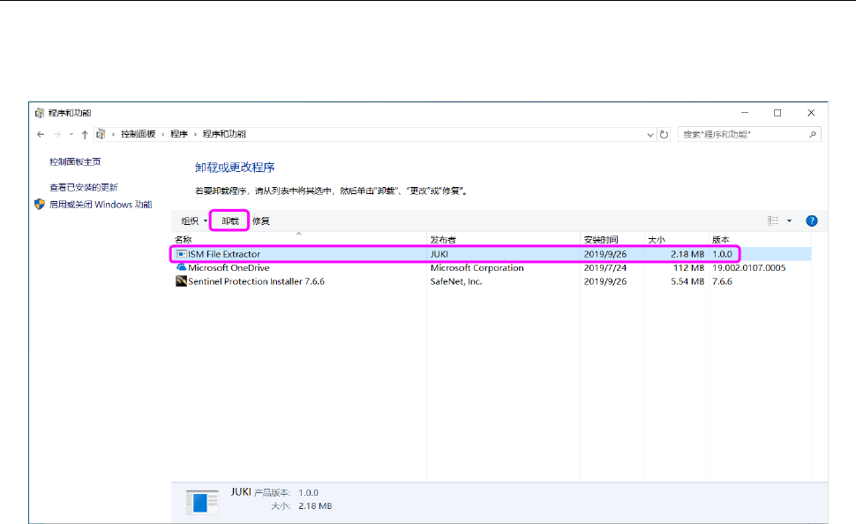
Task: Expand the view options dropdown arrow
Action: [790, 221]
